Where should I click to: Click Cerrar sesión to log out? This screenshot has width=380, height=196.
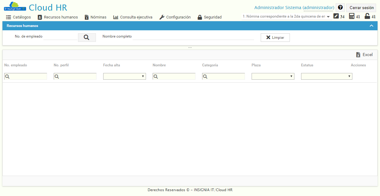click(361, 7)
